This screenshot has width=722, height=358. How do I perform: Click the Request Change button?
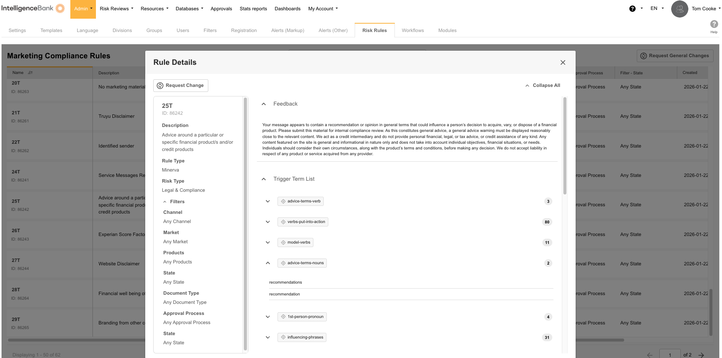pos(180,85)
